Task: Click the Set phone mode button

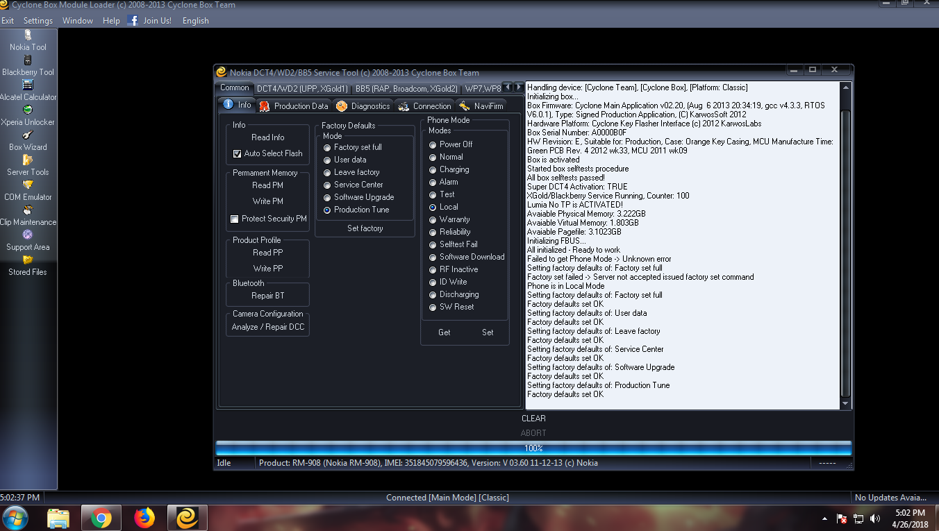Action: pyautogui.click(x=488, y=332)
